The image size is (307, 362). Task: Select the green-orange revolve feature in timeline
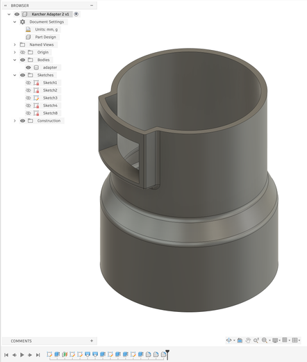[65, 354]
